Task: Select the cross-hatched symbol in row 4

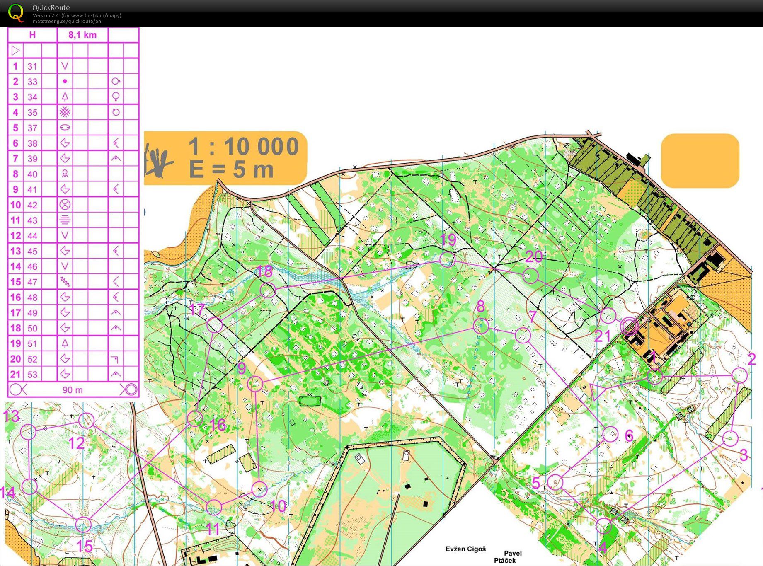Action: pos(65,112)
